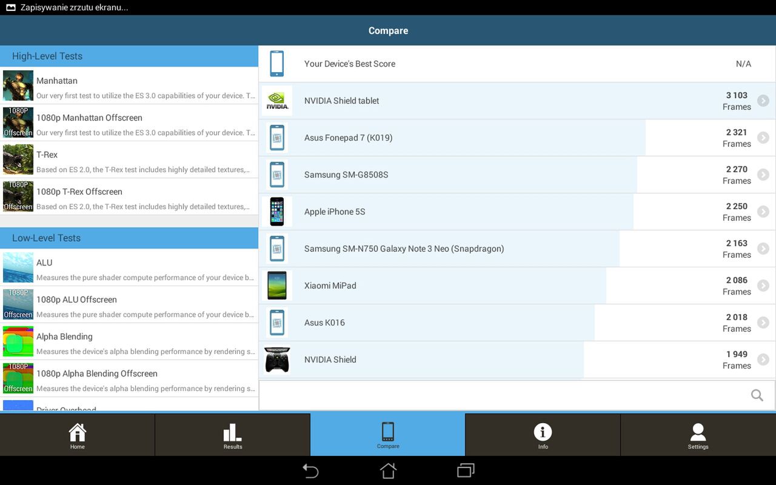Click the NVIDIA Shield controller image
The image size is (776, 485).
coord(277,360)
